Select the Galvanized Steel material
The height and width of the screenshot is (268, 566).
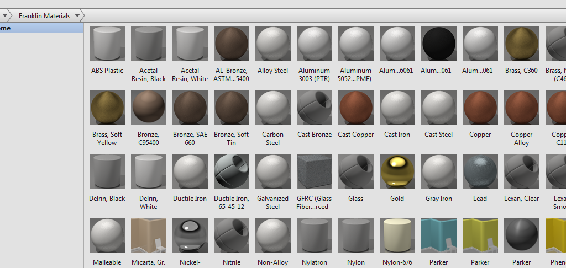pyautogui.click(x=273, y=171)
